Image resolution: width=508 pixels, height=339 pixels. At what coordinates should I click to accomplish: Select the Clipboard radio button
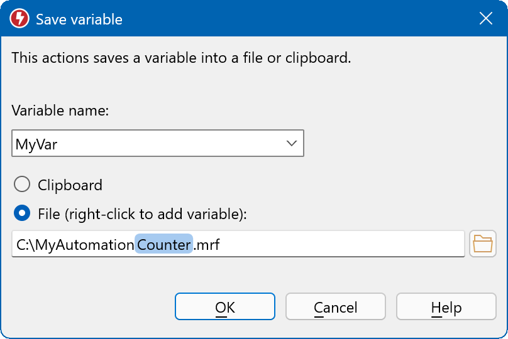[x=22, y=185]
